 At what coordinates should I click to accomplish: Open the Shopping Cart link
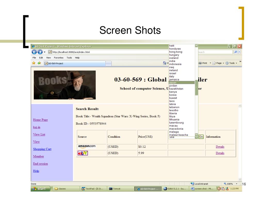[x=42, y=149]
